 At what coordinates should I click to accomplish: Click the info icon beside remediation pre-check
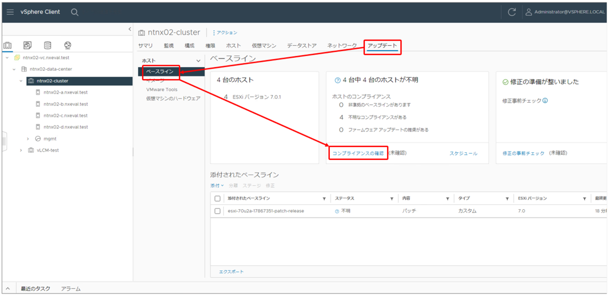pyautogui.click(x=545, y=101)
